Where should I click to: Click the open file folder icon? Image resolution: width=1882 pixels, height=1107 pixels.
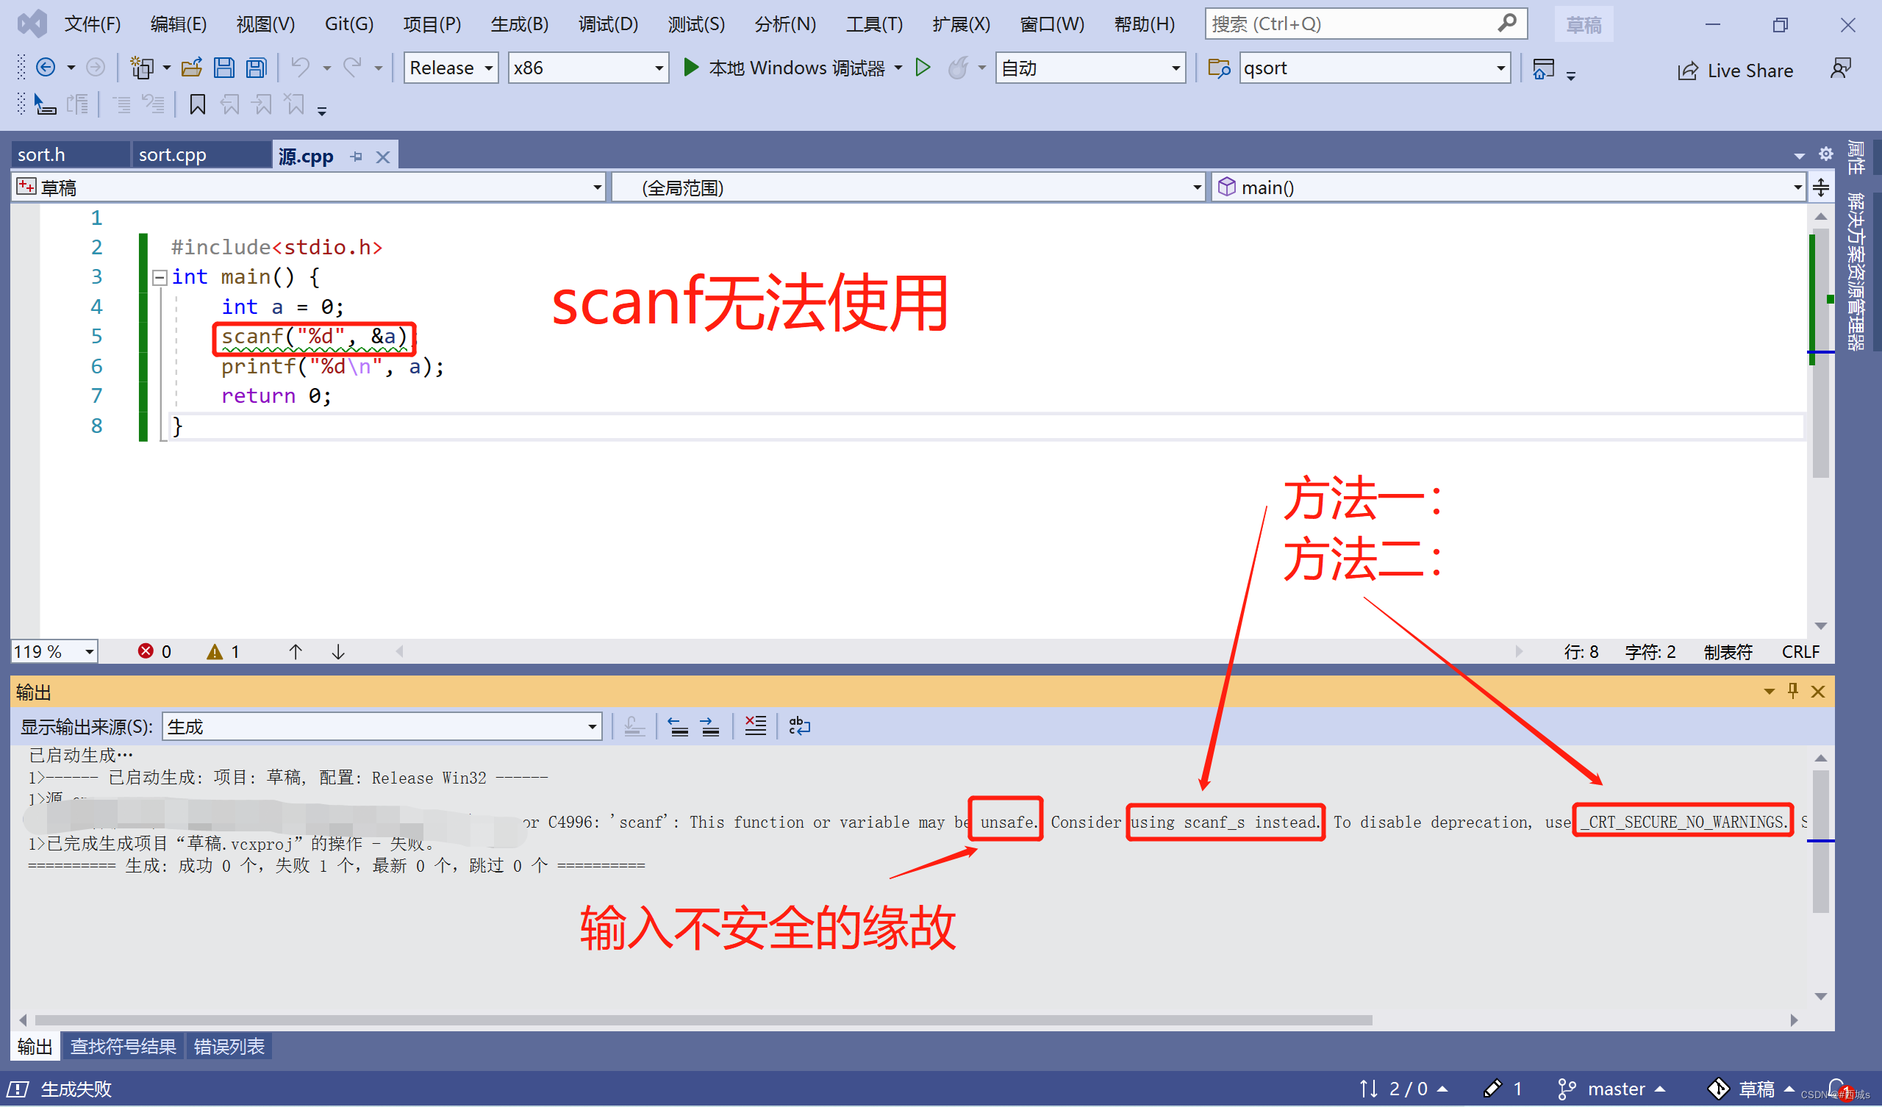click(192, 68)
